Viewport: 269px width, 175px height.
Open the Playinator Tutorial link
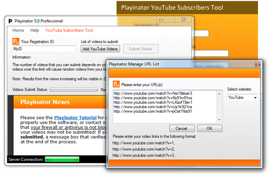point(75,117)
